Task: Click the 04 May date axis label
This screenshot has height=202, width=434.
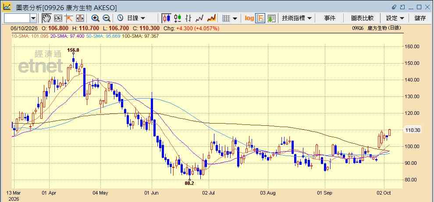Action: pyautogui.click(x=100, y=193)
